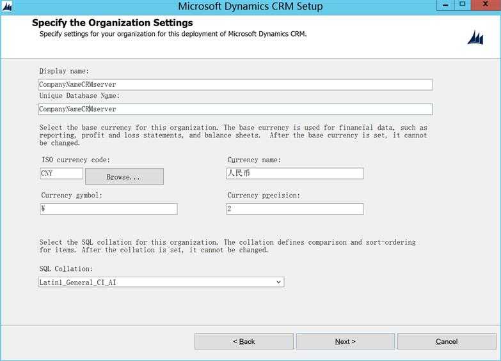The width and height of the screenshot is (501, 361).
Task: Click the 'Specify settings for your organization' subtitle
Action: pos(173,34)
